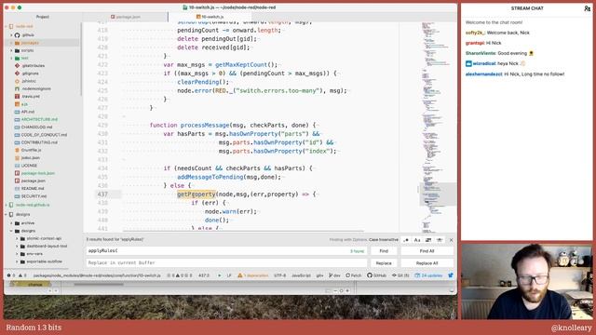This screenshot has height=335, width=596.
Task: Expand the env-vars folder
Action: [17, 254]
